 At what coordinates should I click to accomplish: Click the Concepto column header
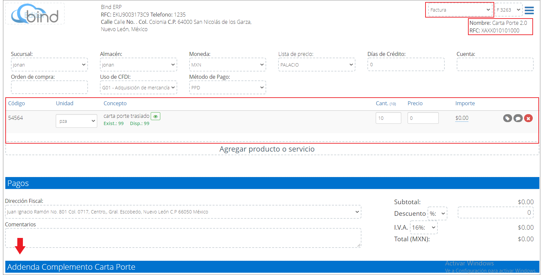[115, 103]
